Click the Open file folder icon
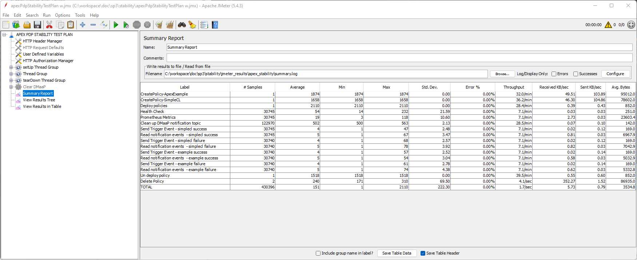637x260 pixels. 27,25
